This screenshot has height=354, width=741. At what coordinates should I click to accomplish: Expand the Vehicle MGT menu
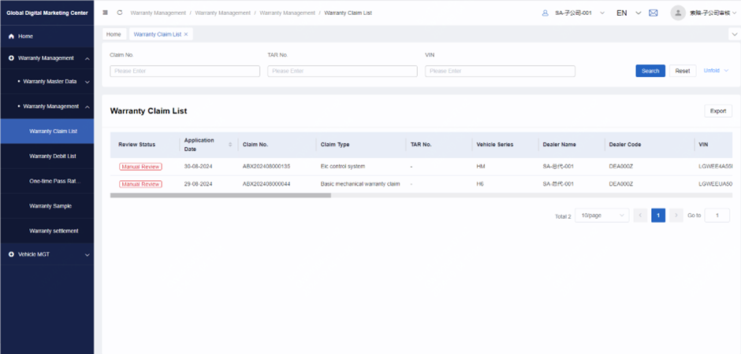tap(88, 255)
